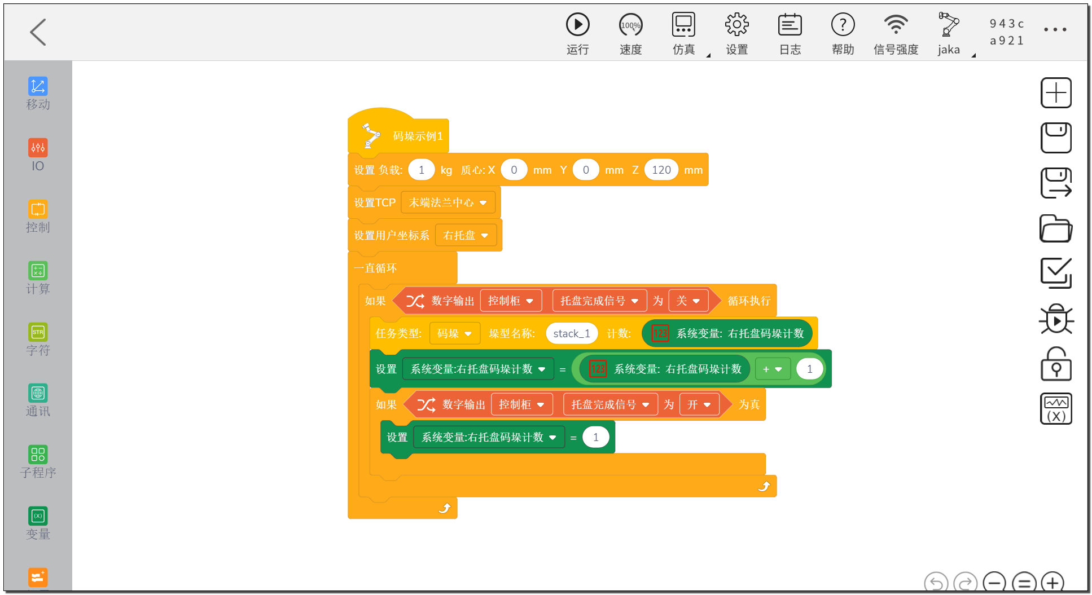Save as using disk with arrow icon
This screenshot has width=1092, height=595.
(x=1056, y=183)
